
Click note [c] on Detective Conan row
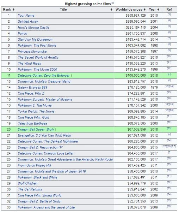pos(169,74)
